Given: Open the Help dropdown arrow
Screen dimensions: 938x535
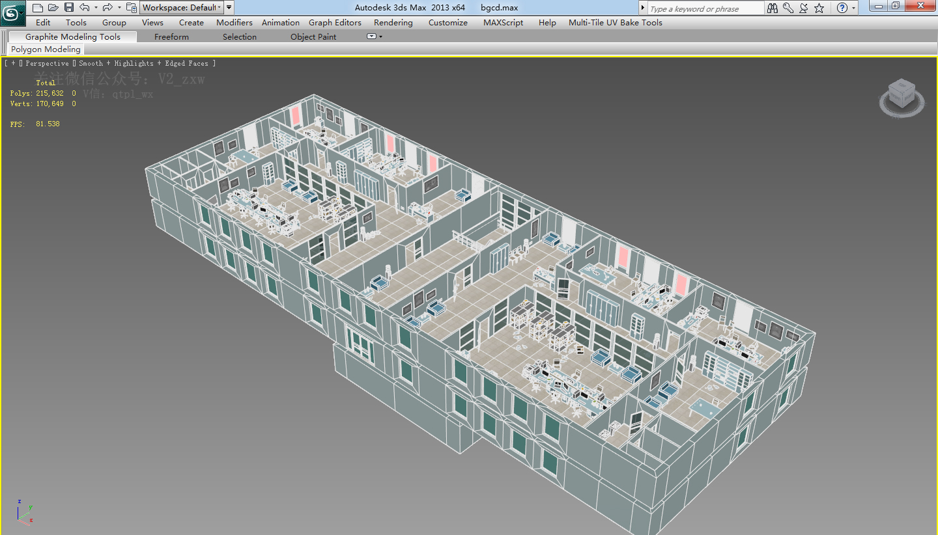Looking at the screenshot, I should (854, 8).
